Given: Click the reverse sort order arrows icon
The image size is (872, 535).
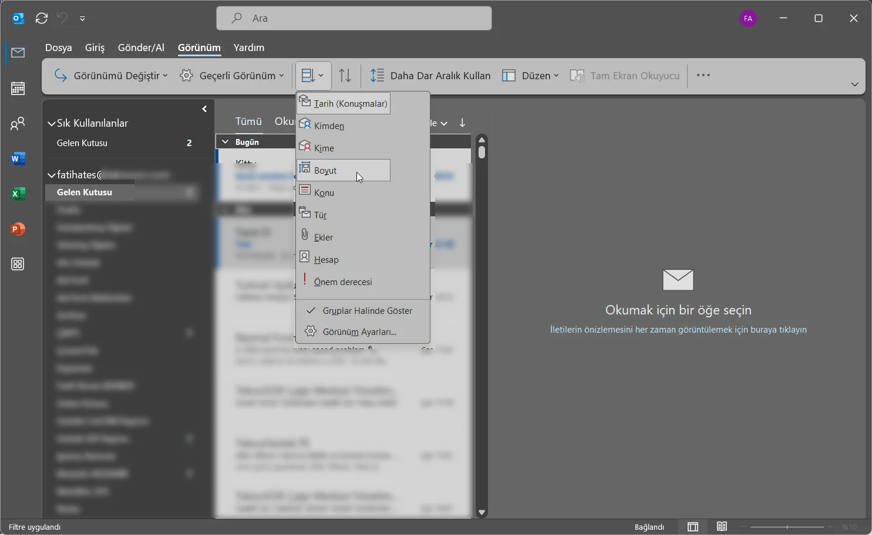Looking at the screenshot, I should click(x=346, y=76).
